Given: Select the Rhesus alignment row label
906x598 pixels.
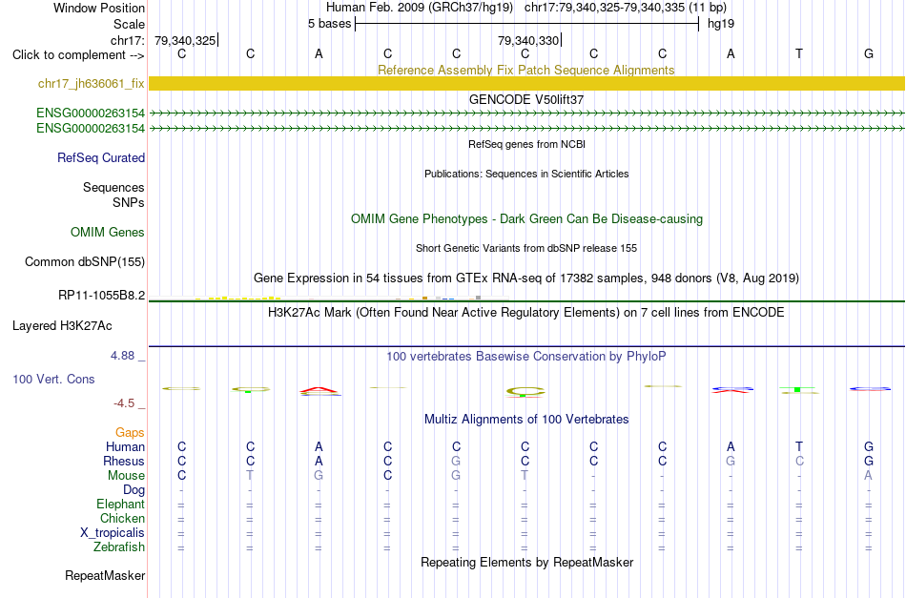Looking at the screenshot, I should tap(124, 461).
